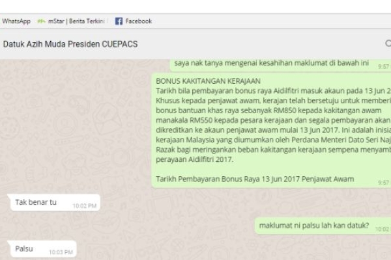Image resolution: width=391 pixels, height=260 pixels.
Task: Open the mStar Berita Terkini bookmark
Action: (71, 21)
